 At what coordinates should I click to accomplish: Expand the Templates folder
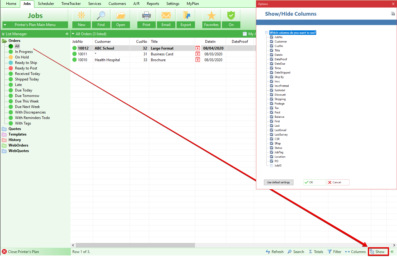pyautogui.click(x=4, y=134)
